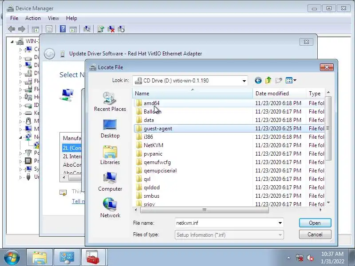Click the File name input field
The height and width of the screenshot is (266, 355).
pos(226,223)
